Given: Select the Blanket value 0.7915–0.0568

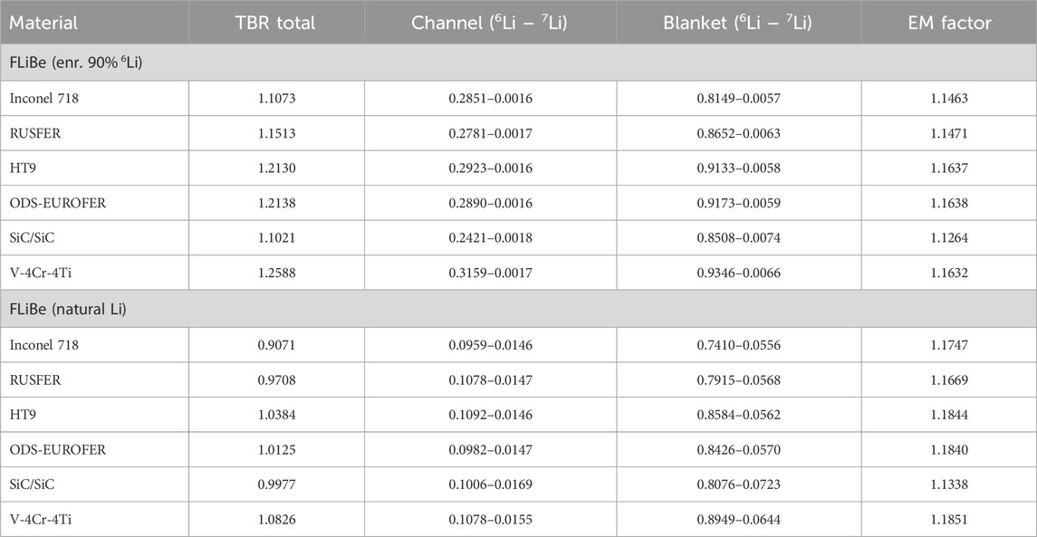Looking at the screenshot, I should pyautogui.click(x=738, y=380).
